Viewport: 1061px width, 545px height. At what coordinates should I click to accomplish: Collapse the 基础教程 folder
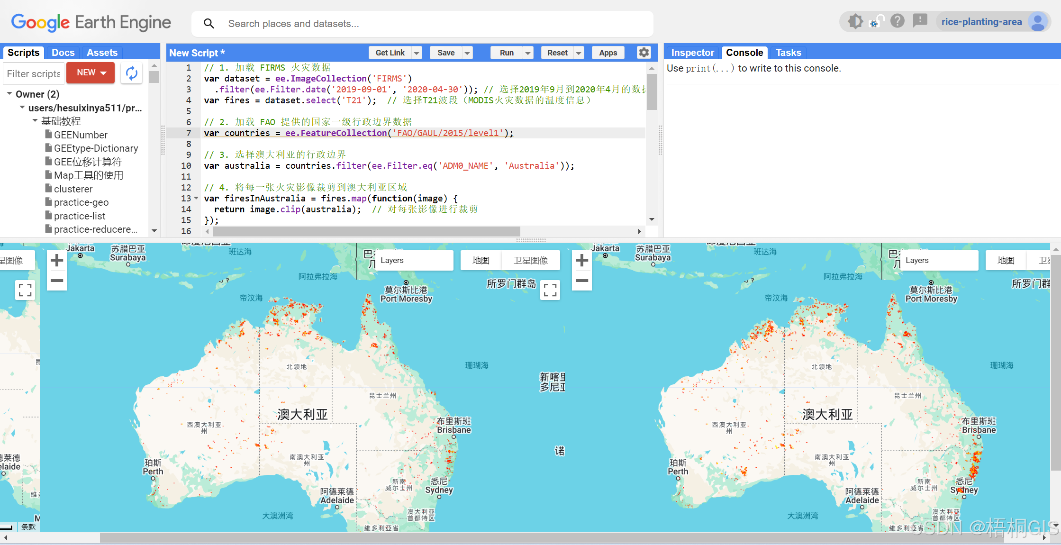coord(35,121)
